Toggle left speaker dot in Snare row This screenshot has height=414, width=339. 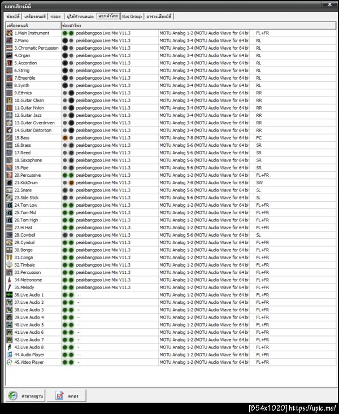65,190
